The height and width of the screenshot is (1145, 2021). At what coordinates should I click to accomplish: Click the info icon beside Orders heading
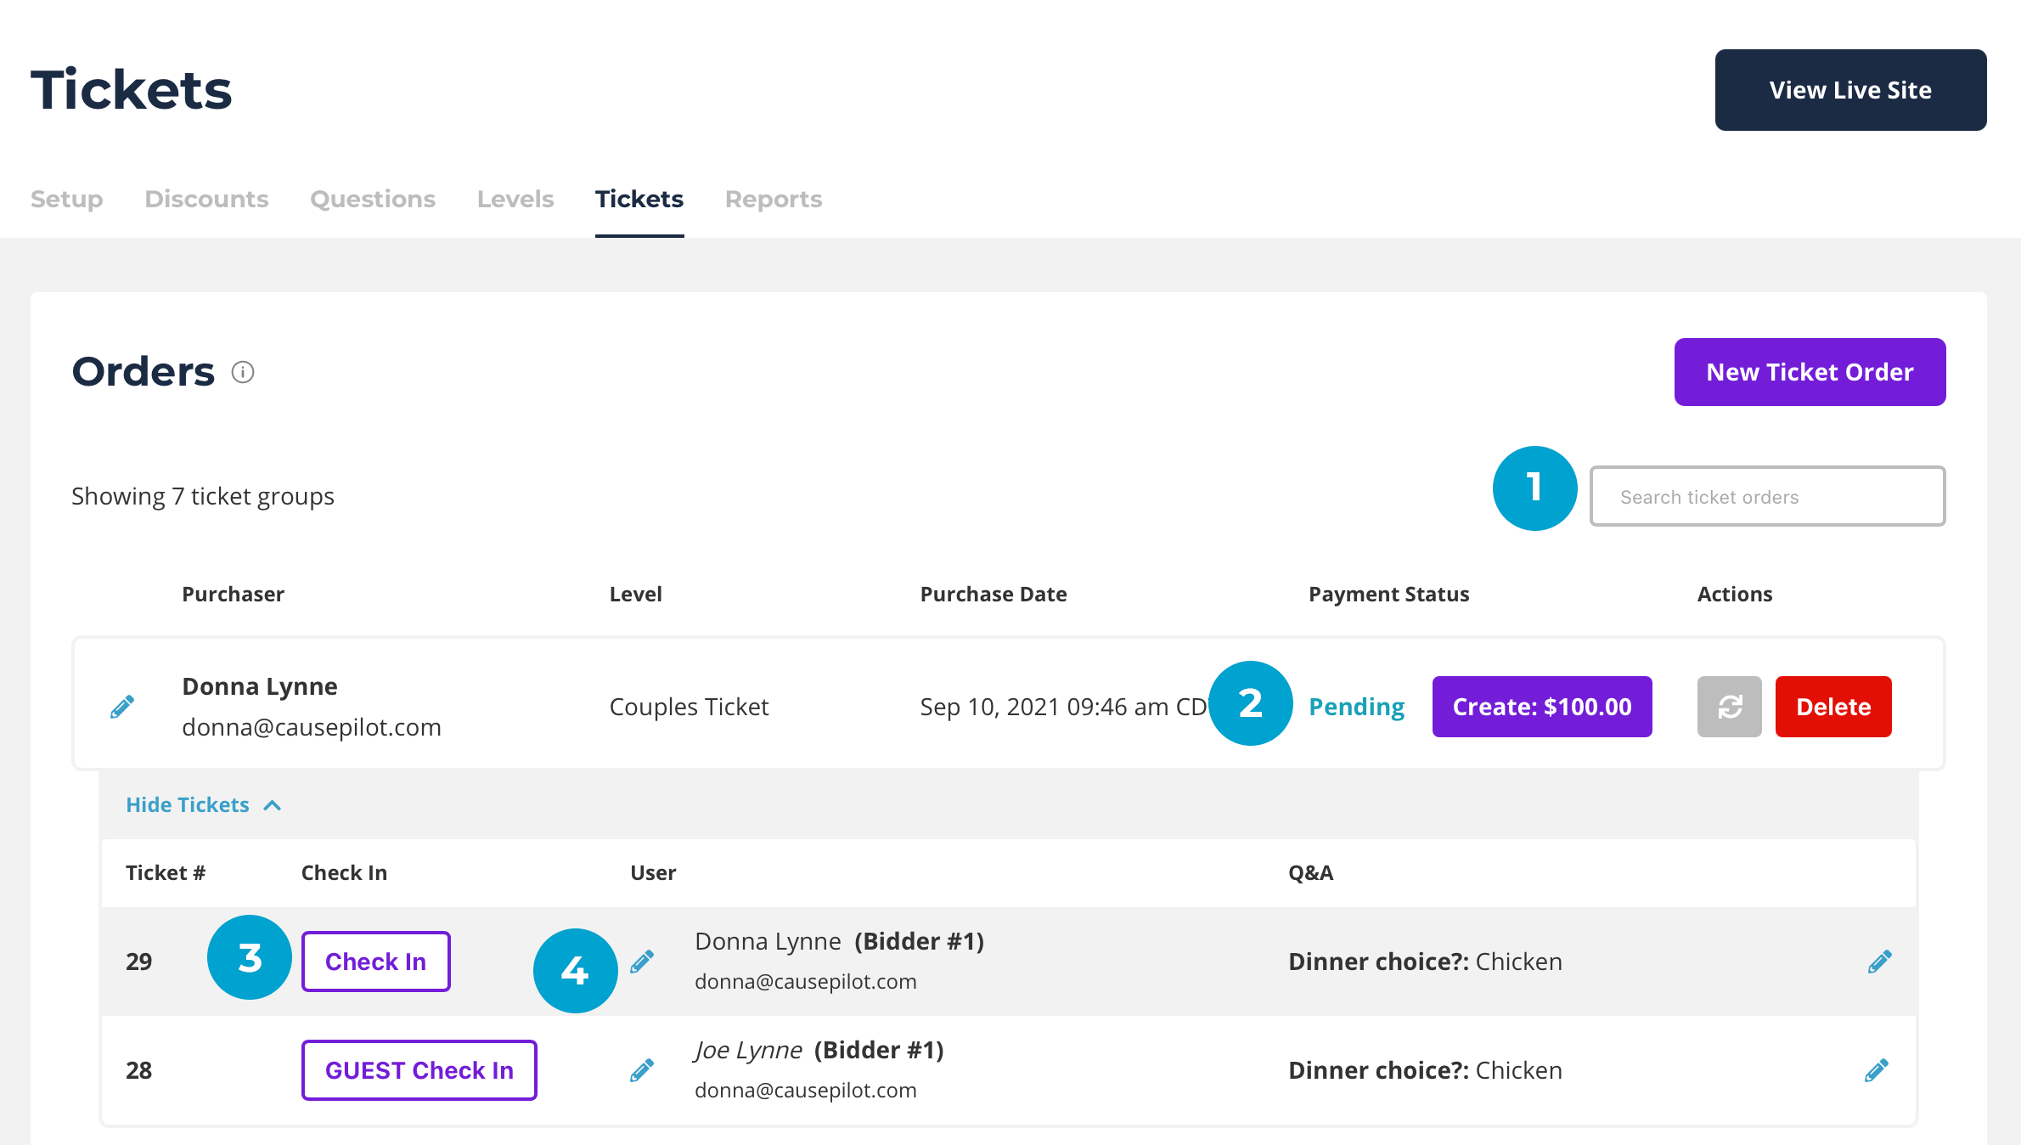pyautogui.click(x=243, y=372)
